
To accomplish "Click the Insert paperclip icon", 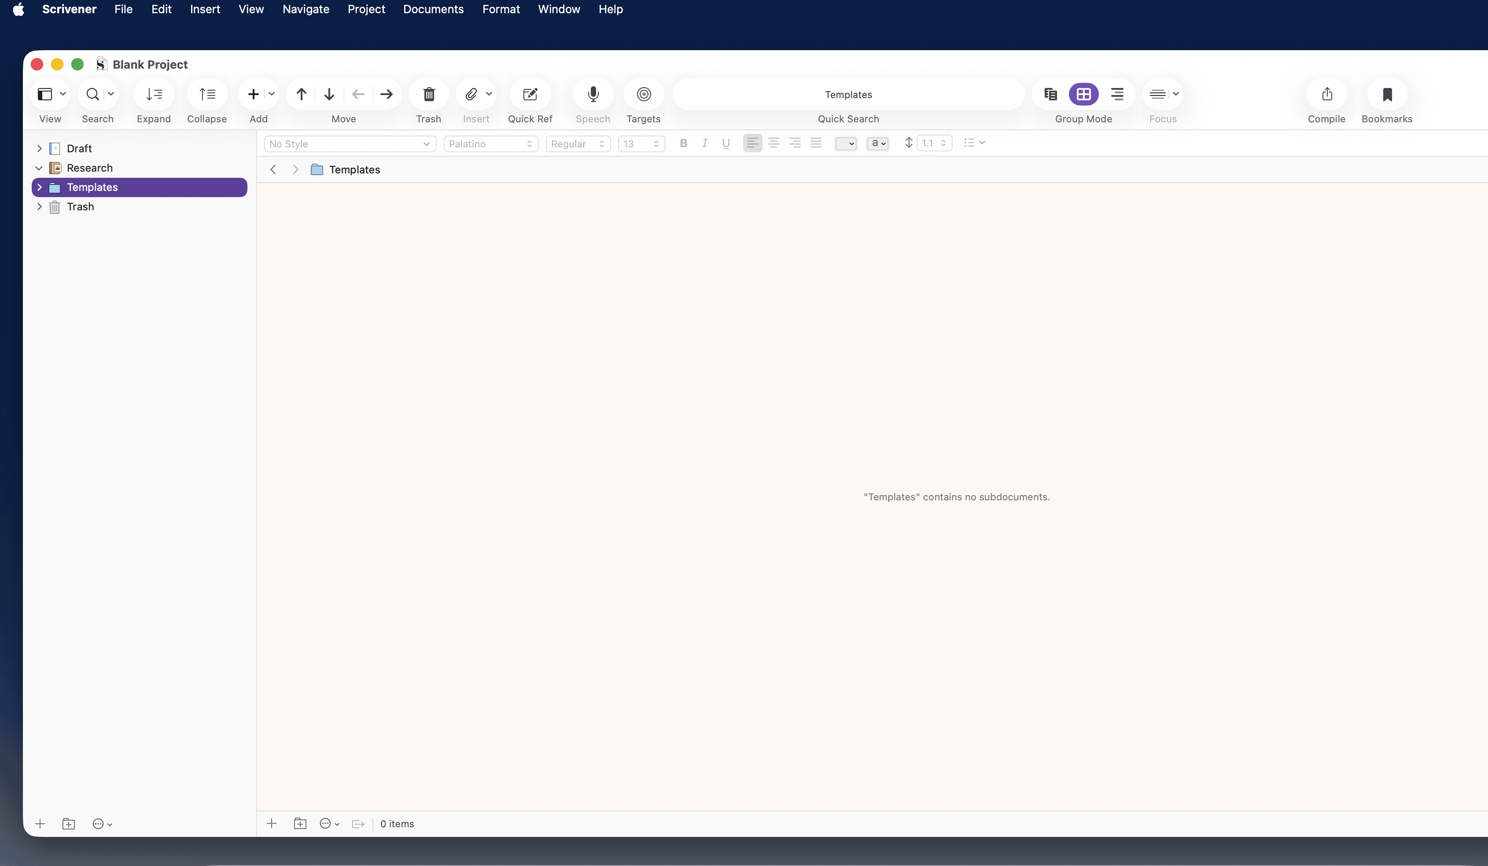I will [x=471, y=94].
